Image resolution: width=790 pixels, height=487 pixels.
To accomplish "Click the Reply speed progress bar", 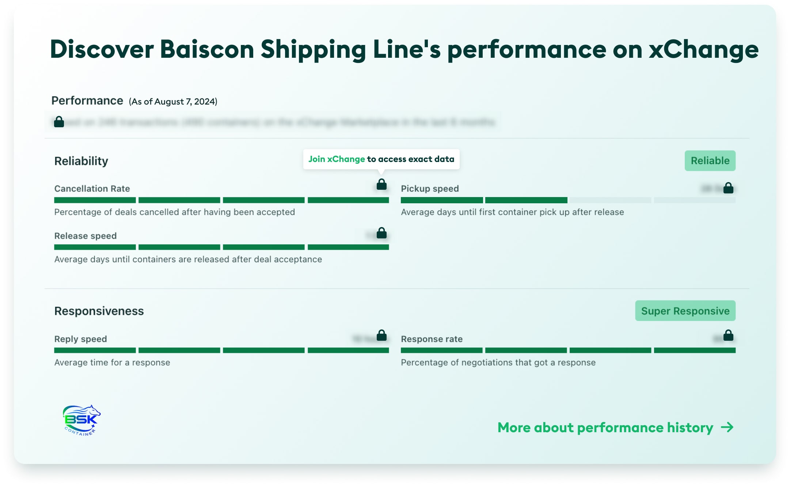I will [x=221, y=351].
